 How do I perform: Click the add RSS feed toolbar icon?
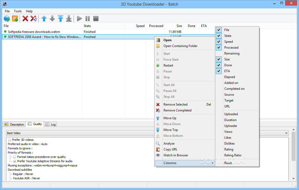click(x=15, y=18)
